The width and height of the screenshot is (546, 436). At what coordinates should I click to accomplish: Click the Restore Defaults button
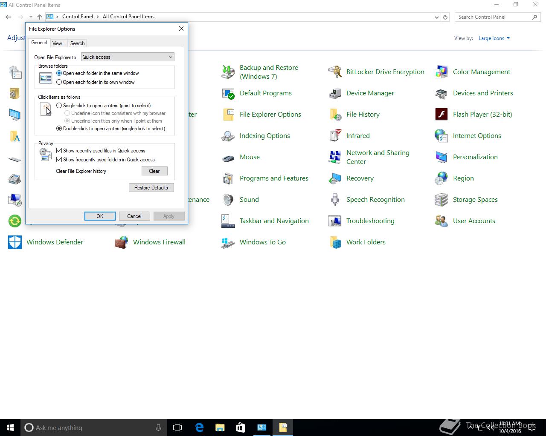pyautogui.click(x=151, y=188)
